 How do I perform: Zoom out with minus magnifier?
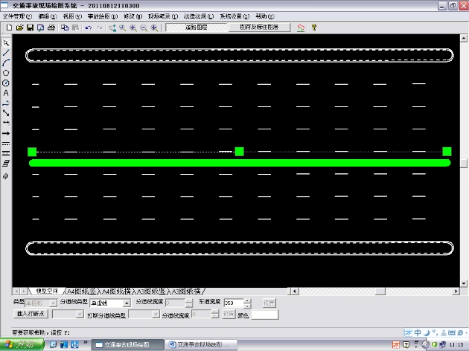(x=144, y=28)
